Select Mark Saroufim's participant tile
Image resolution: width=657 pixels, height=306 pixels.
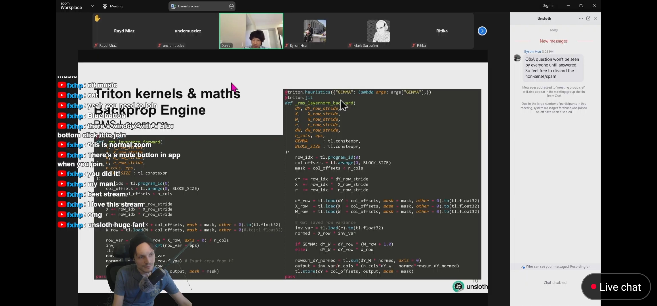378,31
